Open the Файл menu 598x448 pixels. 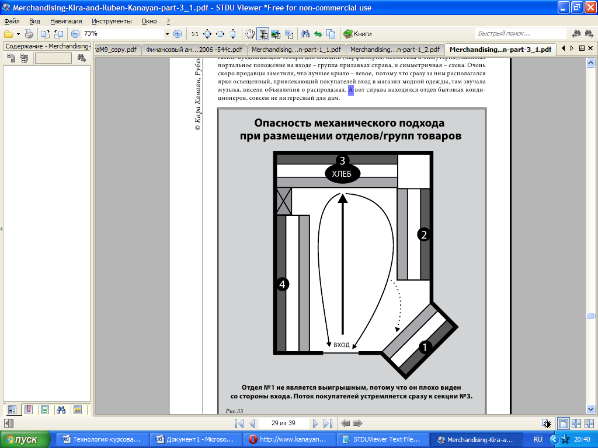point(12,22)
